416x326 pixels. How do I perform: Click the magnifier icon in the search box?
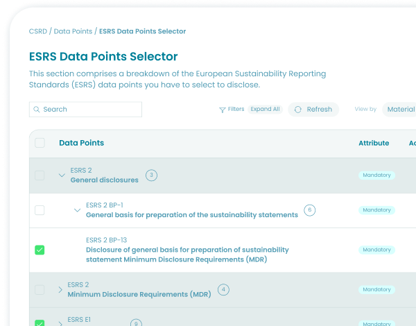click(x=37, y=110)
